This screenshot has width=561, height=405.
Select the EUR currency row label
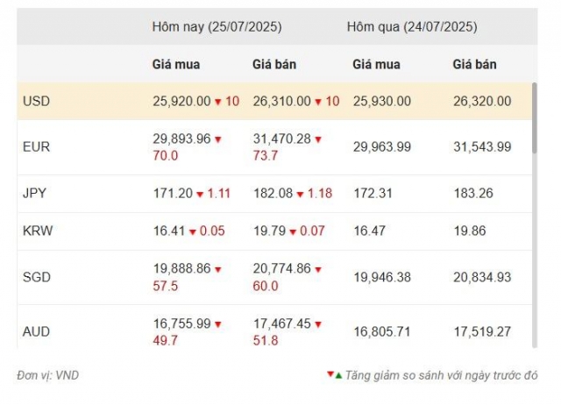[36, 146]
